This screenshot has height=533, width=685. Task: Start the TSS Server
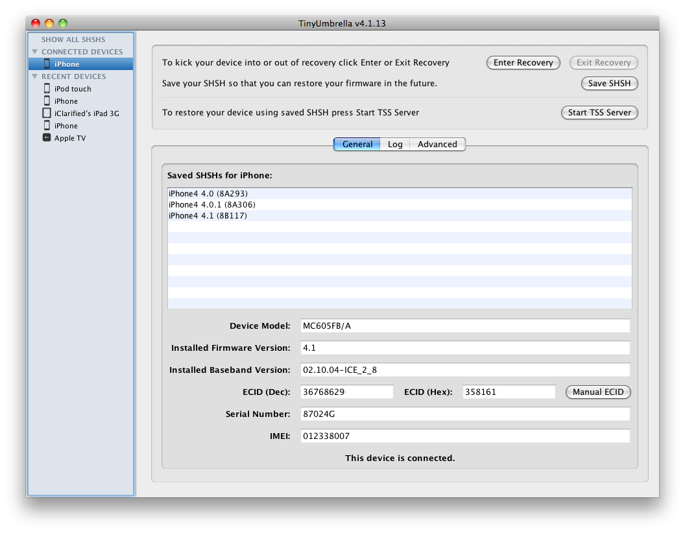pyautogui.click(x=599, y=113)
